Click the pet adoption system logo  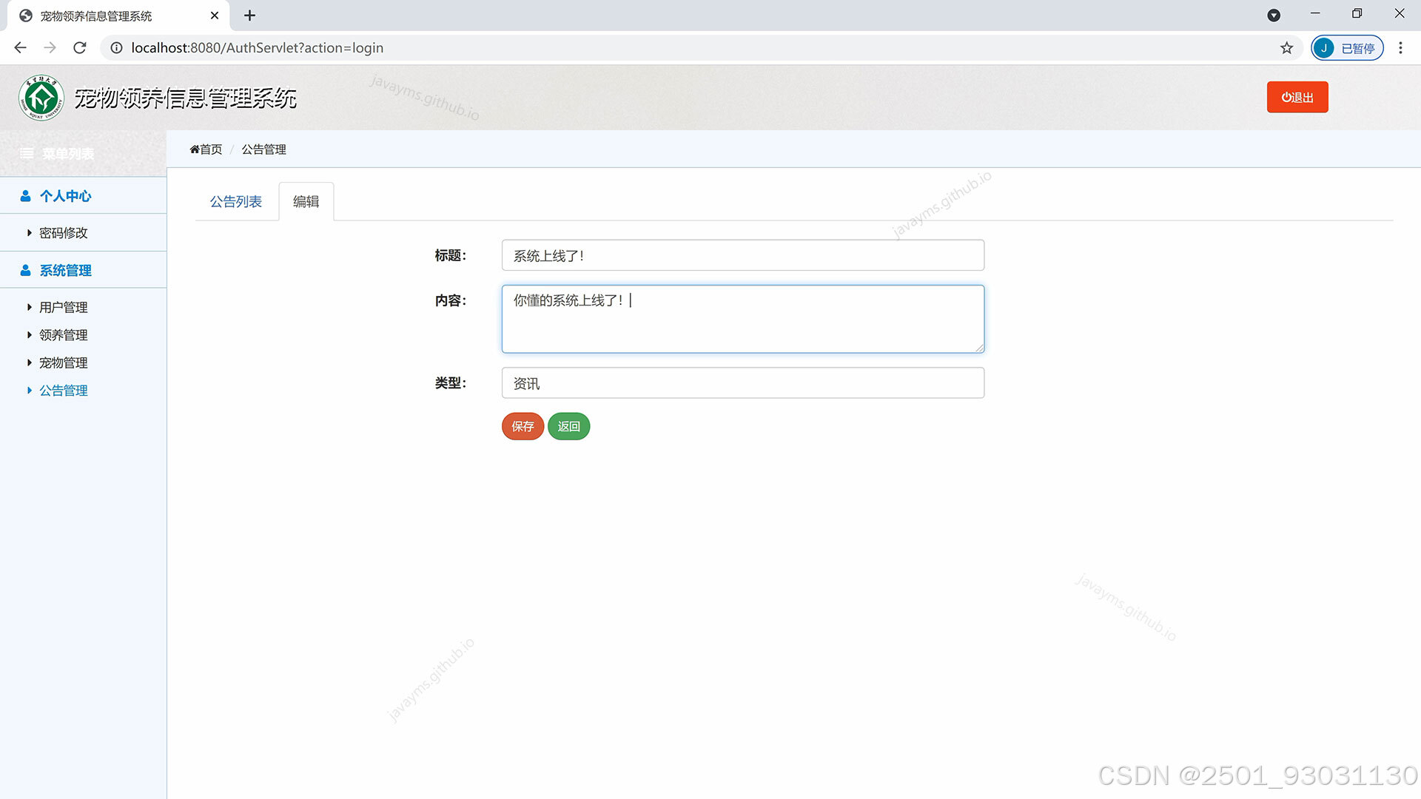pyautogui.click(x=41, y=98)
